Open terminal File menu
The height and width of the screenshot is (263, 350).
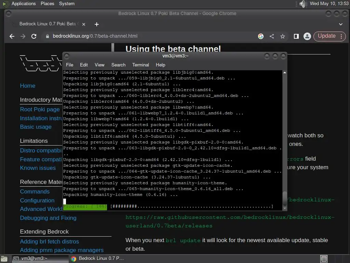point(69,65)
